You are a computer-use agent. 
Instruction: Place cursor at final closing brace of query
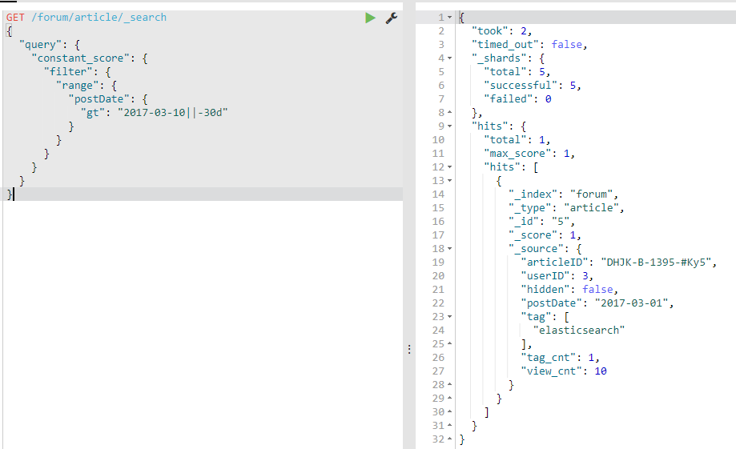click(10, 194)
